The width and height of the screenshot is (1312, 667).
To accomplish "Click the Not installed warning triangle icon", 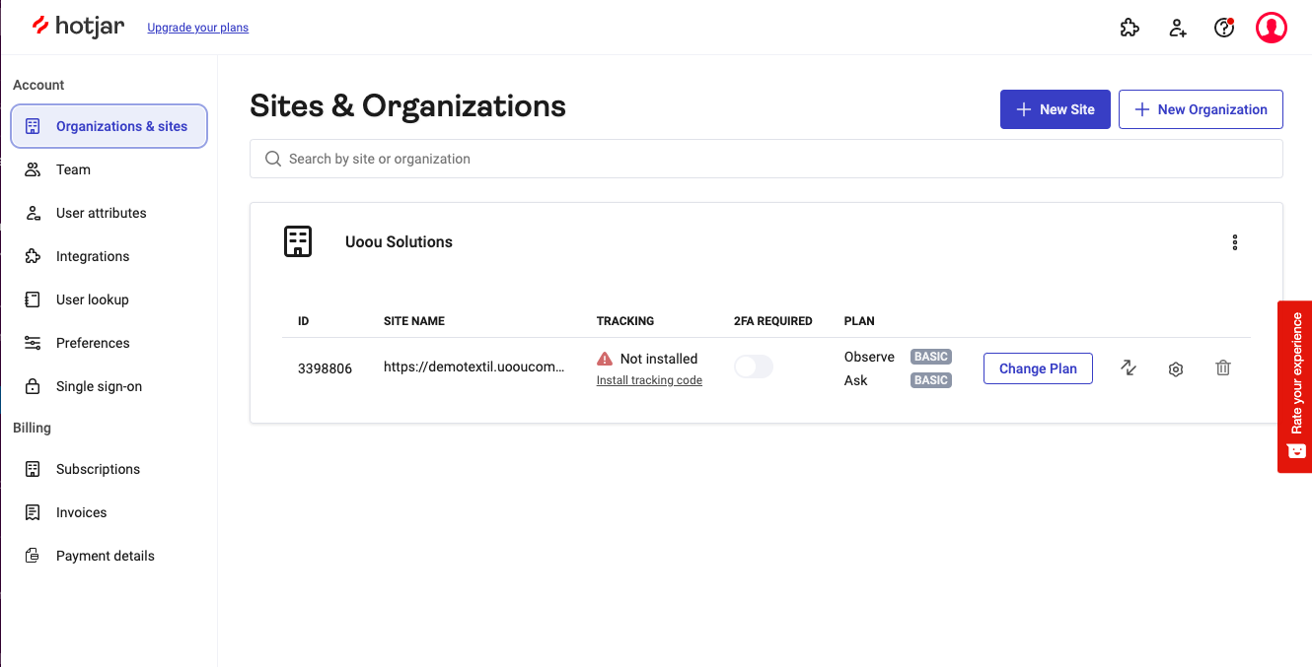I will pos(605,359).
